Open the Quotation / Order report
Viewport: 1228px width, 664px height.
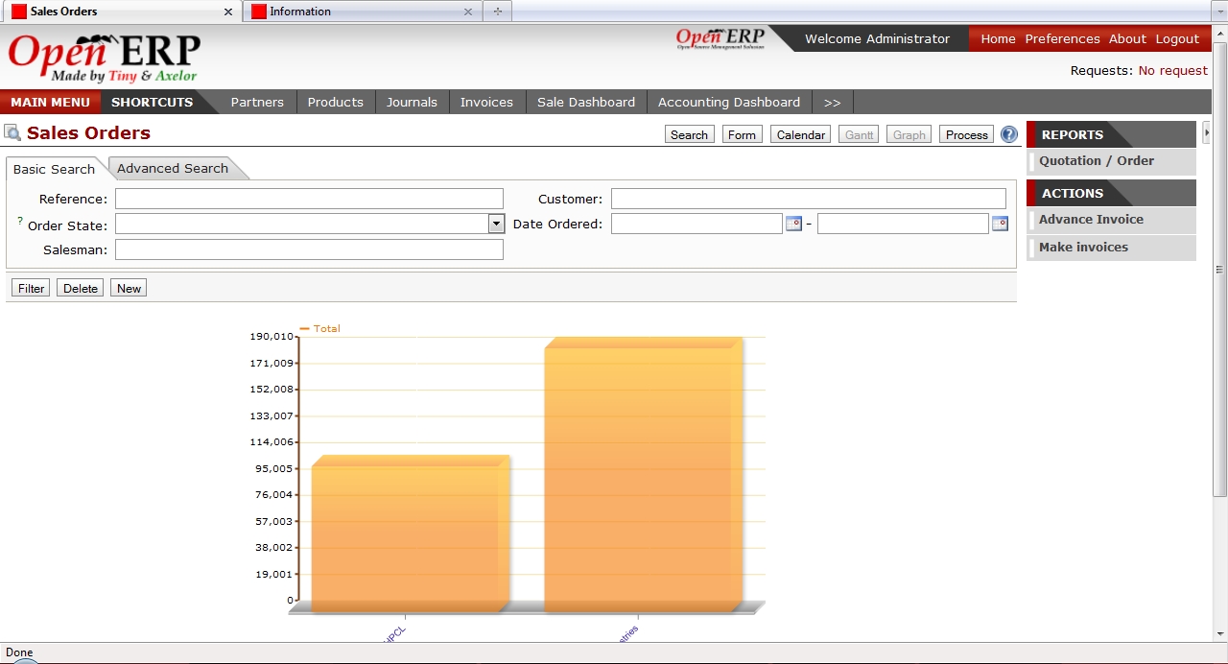click(1096, 160)
